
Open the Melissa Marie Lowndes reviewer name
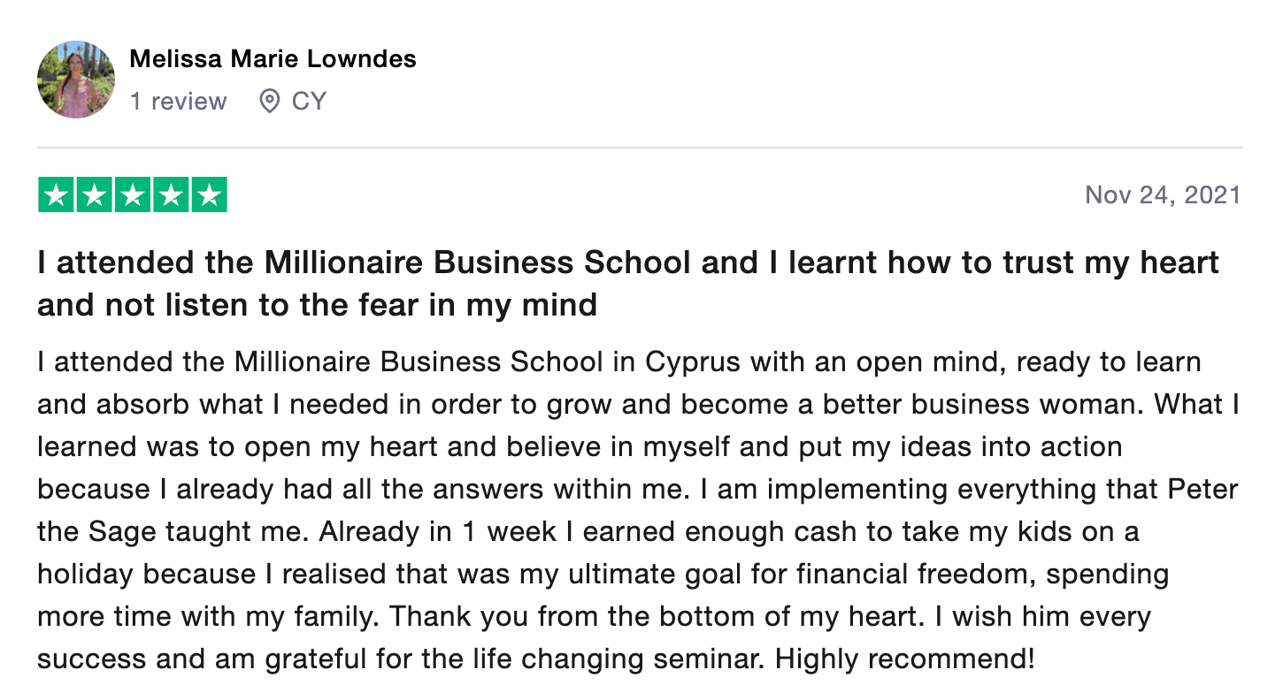(273, 59)
